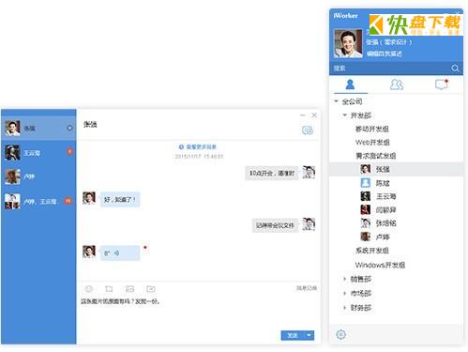Viewport: 468px width, 352px height.
Task: Collapse the 开发部 department node
Action: [344, 115]
